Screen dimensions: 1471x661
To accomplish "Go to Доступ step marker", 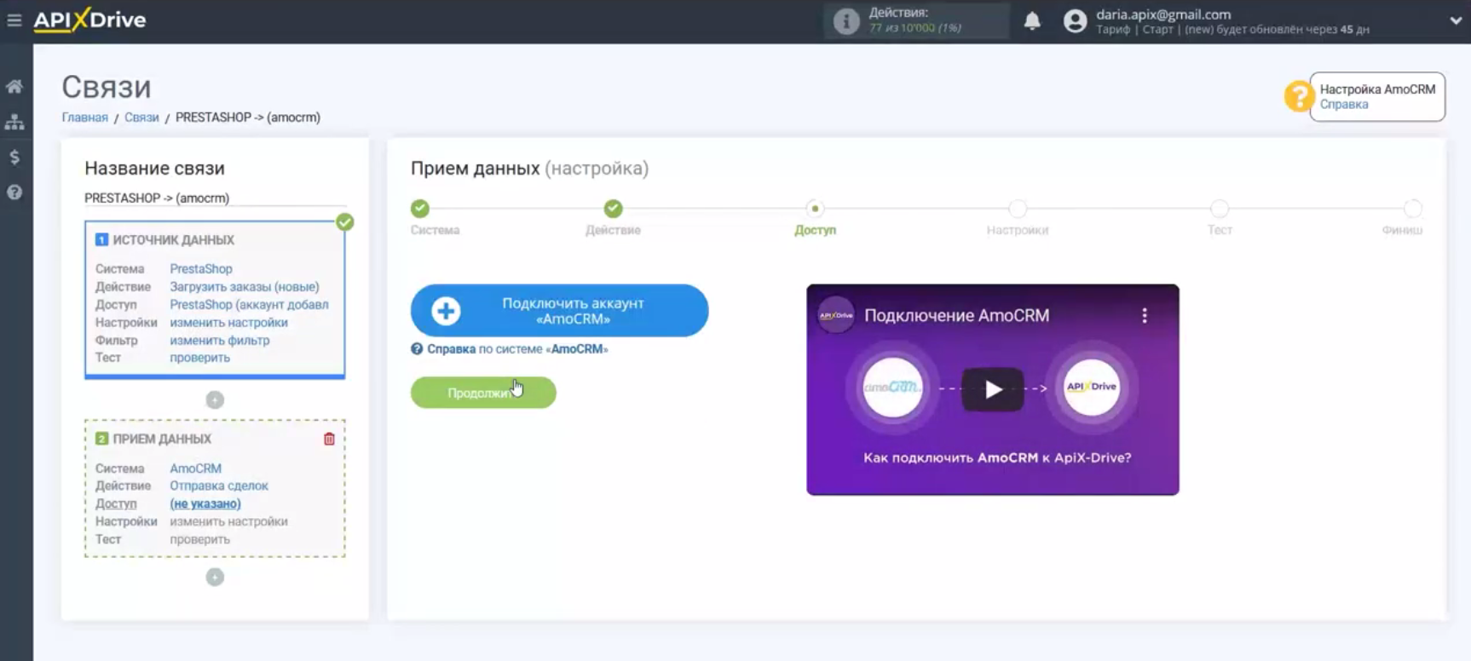I will point(816,208).
